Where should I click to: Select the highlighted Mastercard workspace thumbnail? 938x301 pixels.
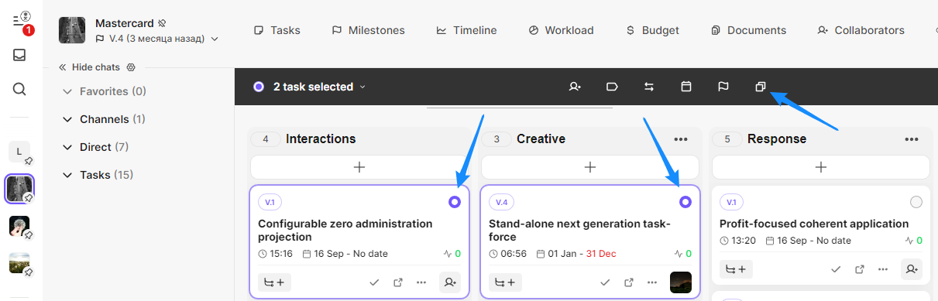(x=19, y=189)
